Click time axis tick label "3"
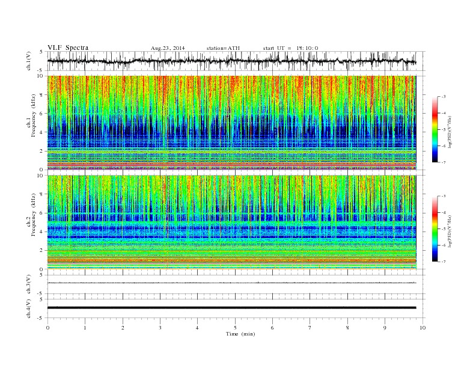Image resolution: width=476 pixels, height=368 pixels. (x=160, y=328)
